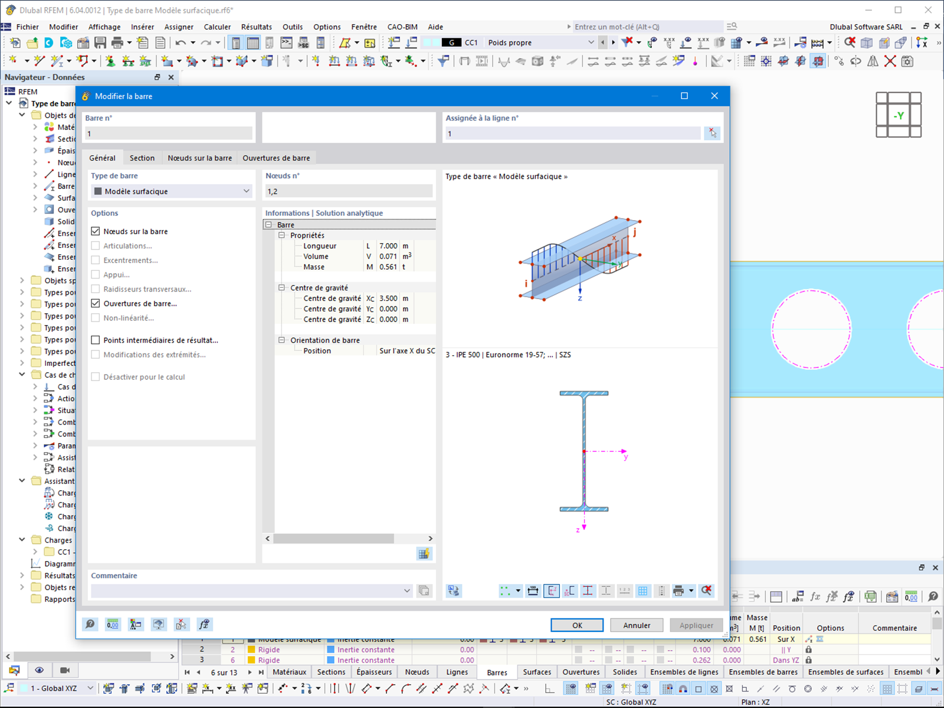Select the Surfaces tab in bottom table
Screen dimensions: 944x708
(x=537, y=672)
